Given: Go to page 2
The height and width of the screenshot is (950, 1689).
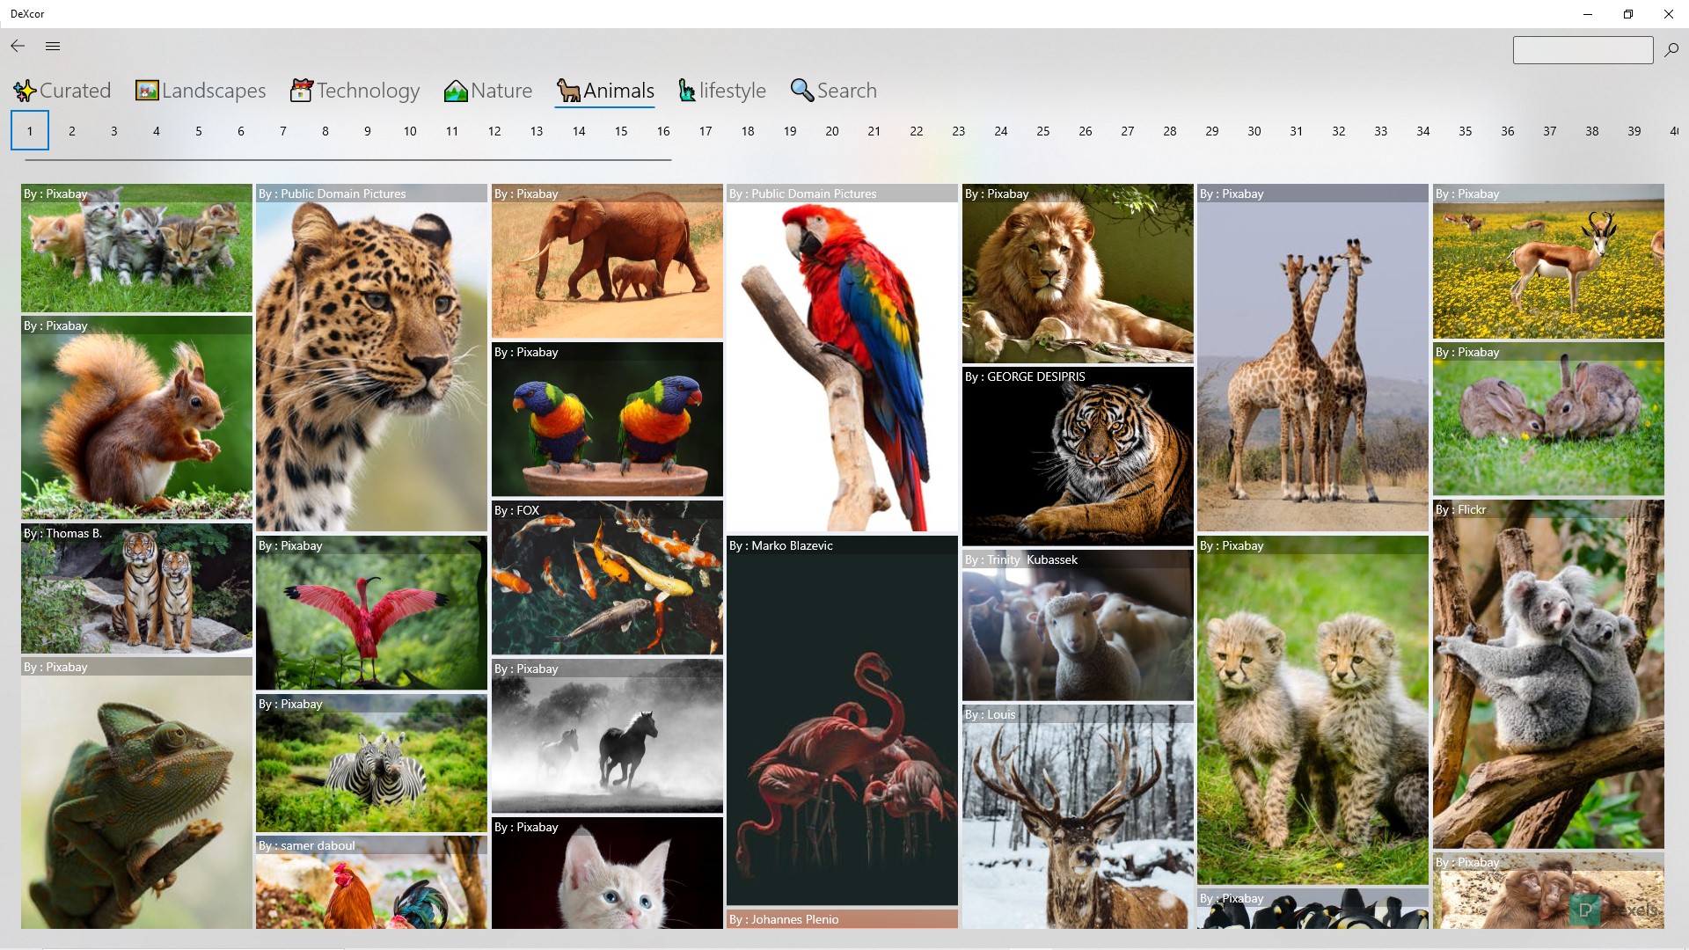Looking at the screenshot, I should coord(72,131).
